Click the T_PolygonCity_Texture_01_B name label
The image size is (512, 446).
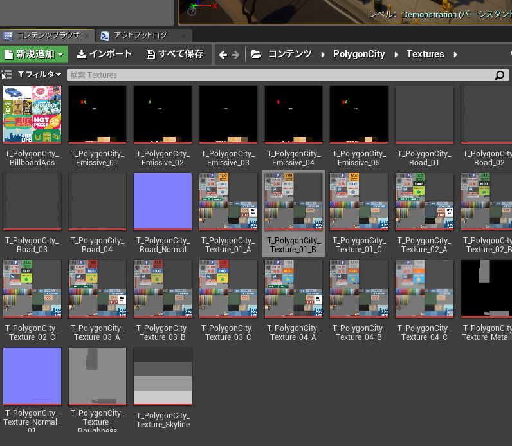[x=293, y=245]
